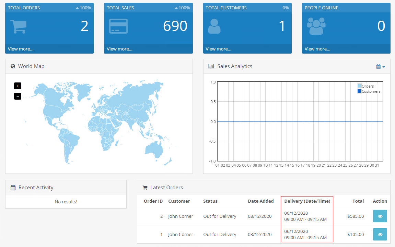Click the group icon in People Online
Viewport: 395px width, 247px height.
click(x=316, y=26)
